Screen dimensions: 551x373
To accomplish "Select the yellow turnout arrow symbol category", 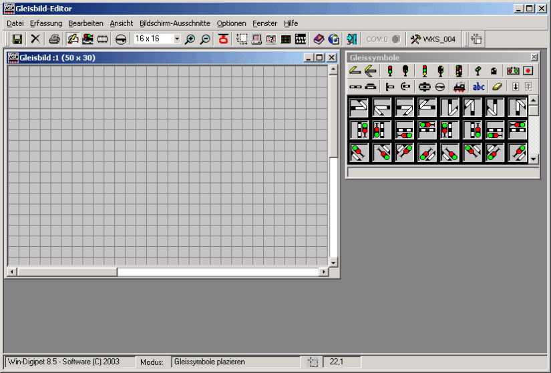I will pyautogui.click(x=371, y=71).
